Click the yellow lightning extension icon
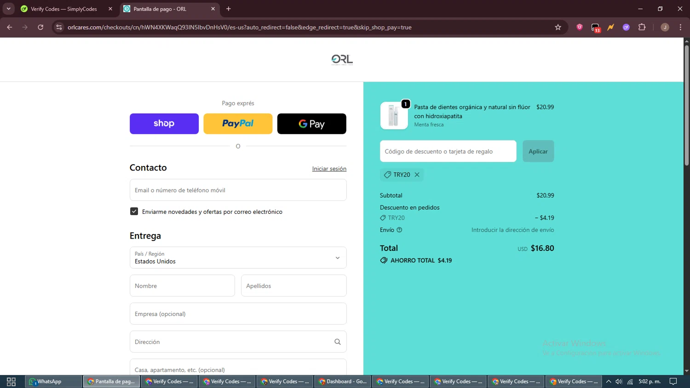690x388 pixels. click(x=610, y=27)
